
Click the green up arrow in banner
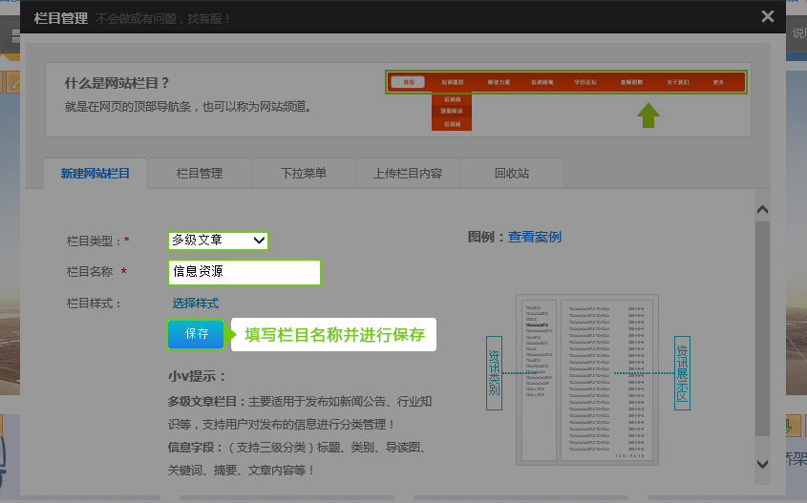[648, 115]
